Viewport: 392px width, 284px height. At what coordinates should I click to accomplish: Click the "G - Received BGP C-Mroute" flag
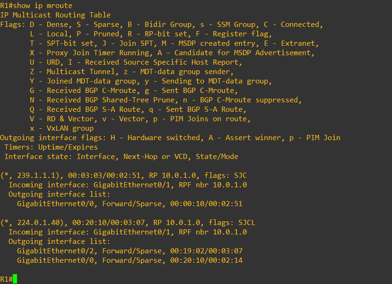85,91
